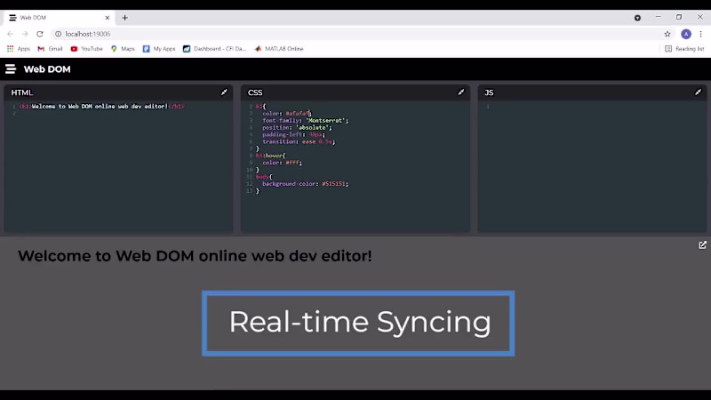Click the background-color #515151 line
This screenshot has height=400, width=711.
tap(305, 184)
